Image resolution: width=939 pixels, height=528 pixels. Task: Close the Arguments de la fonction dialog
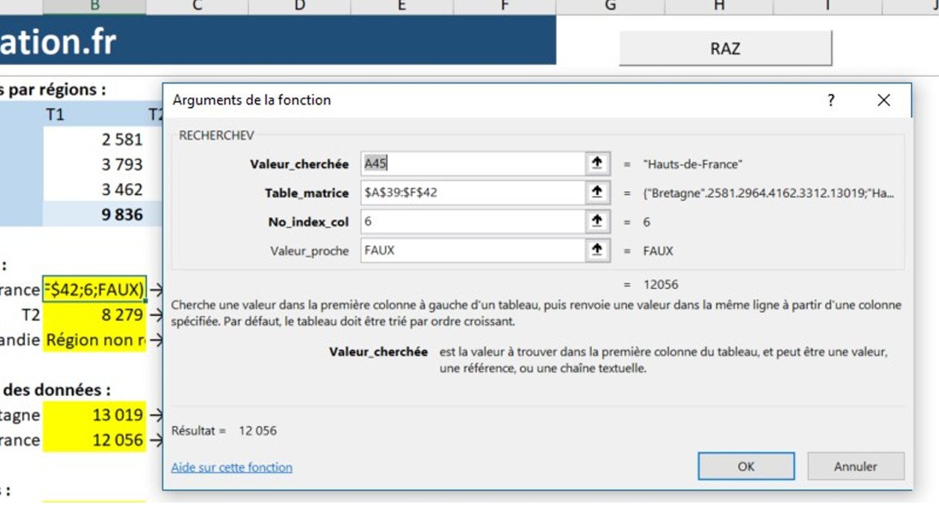(884, 100)
